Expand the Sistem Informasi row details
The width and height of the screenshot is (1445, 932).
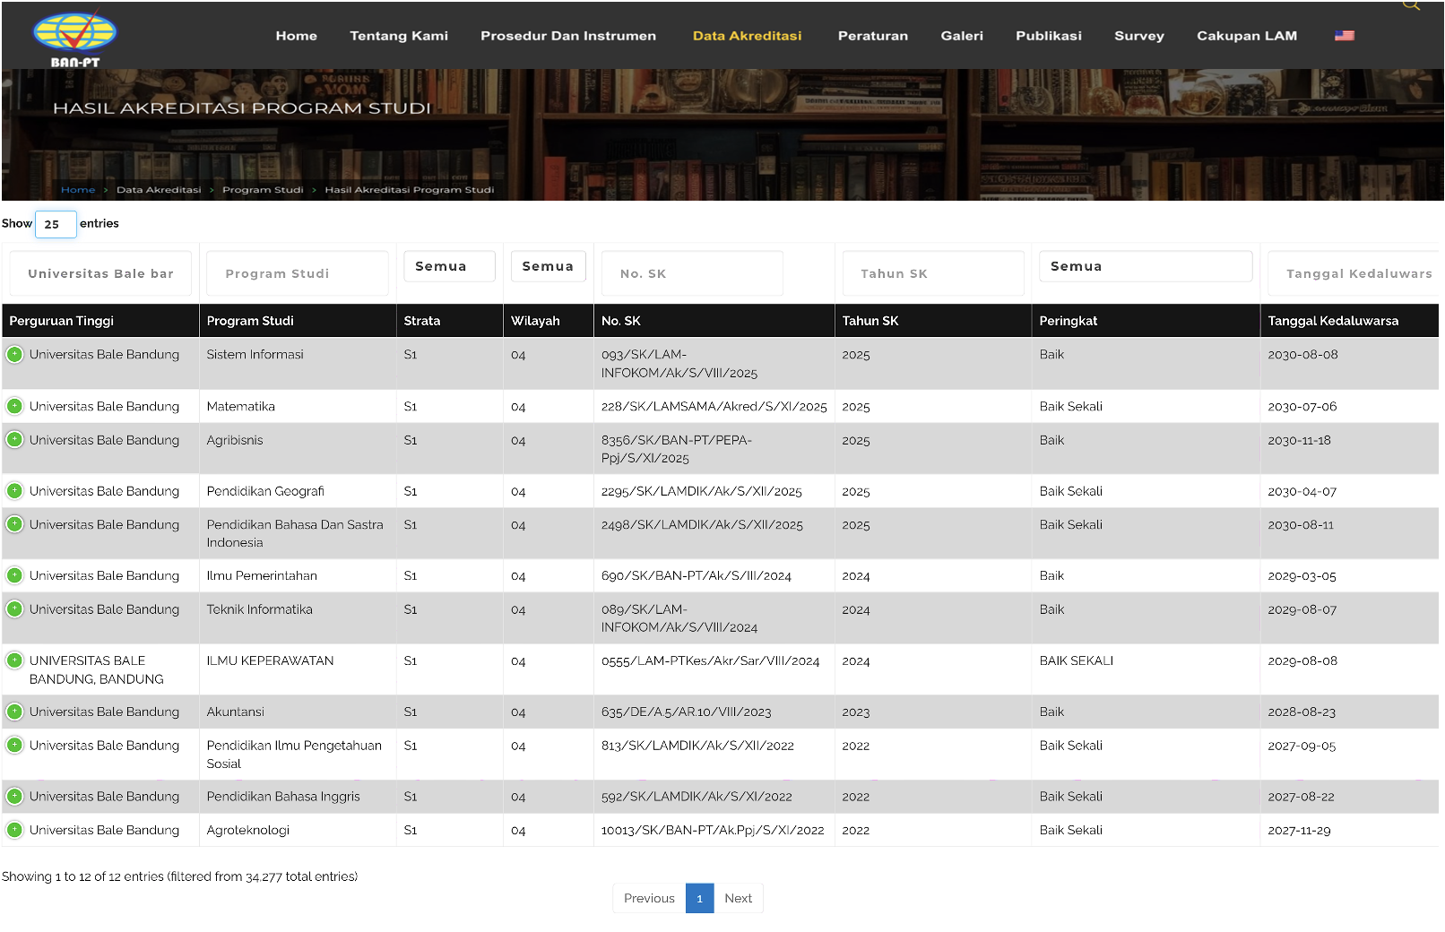pos(14,354)
